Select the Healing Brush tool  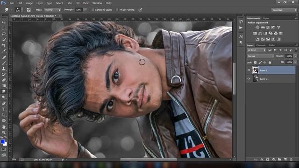pyautogui.click(x=4, y=57)
